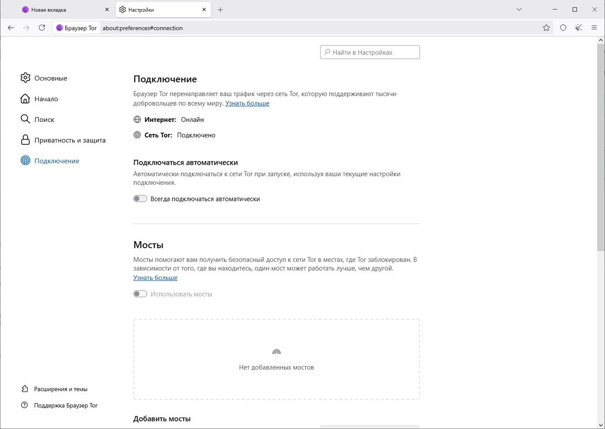Screen dimensions: 605x429
Task: Open the Узнать больше link under Мосты
Action: pyautogui.click(x=155, y=277)
